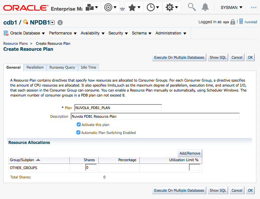Click the Oracle logo
Screen dimensions: 260x199
pyautogui.click(x=26, y=8)
